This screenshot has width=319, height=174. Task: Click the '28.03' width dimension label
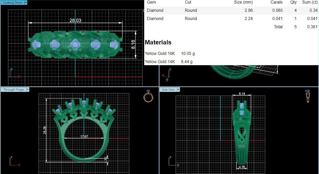(x=75, y=20)
